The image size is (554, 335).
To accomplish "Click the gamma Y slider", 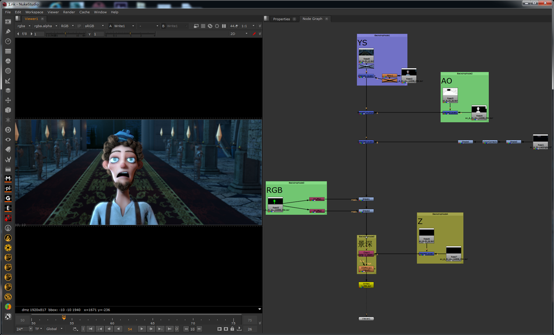I will point(130,34).
